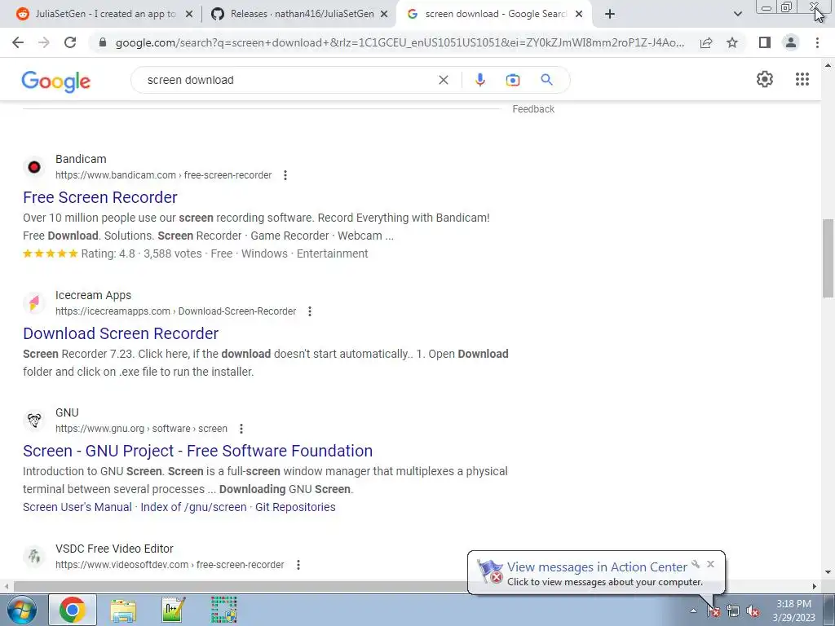Click the browser forward arrow
This screenshot has width=835, height=626.
(x=44, y=42)
